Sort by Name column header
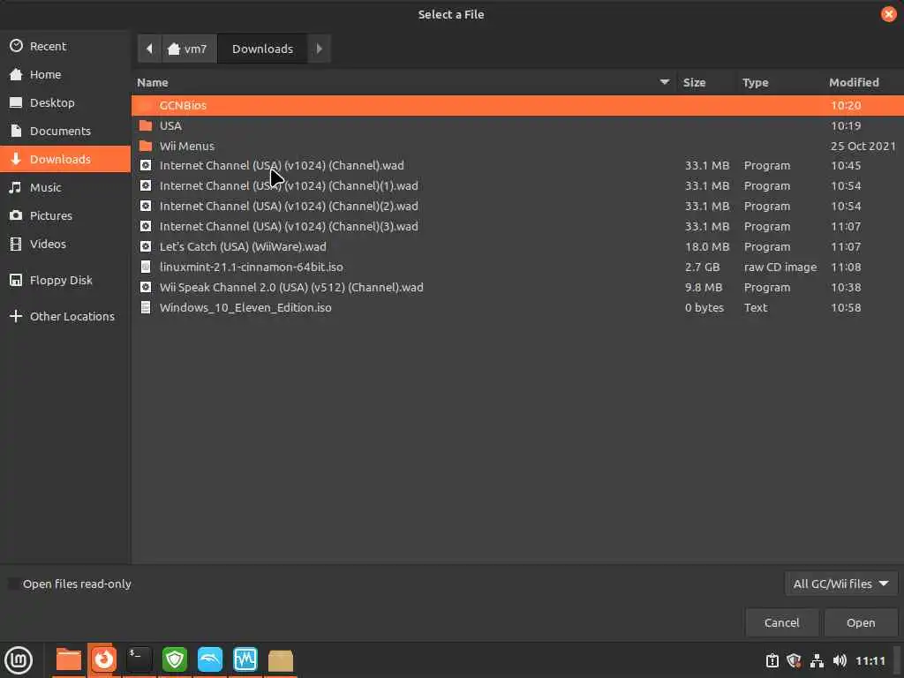904x678 pixels. 403,82
